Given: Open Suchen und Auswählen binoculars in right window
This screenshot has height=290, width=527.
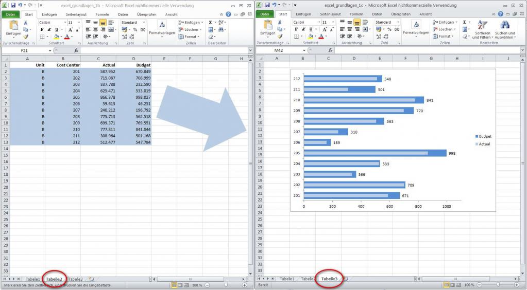Looking at the screenshot, I should coord(504,29).
